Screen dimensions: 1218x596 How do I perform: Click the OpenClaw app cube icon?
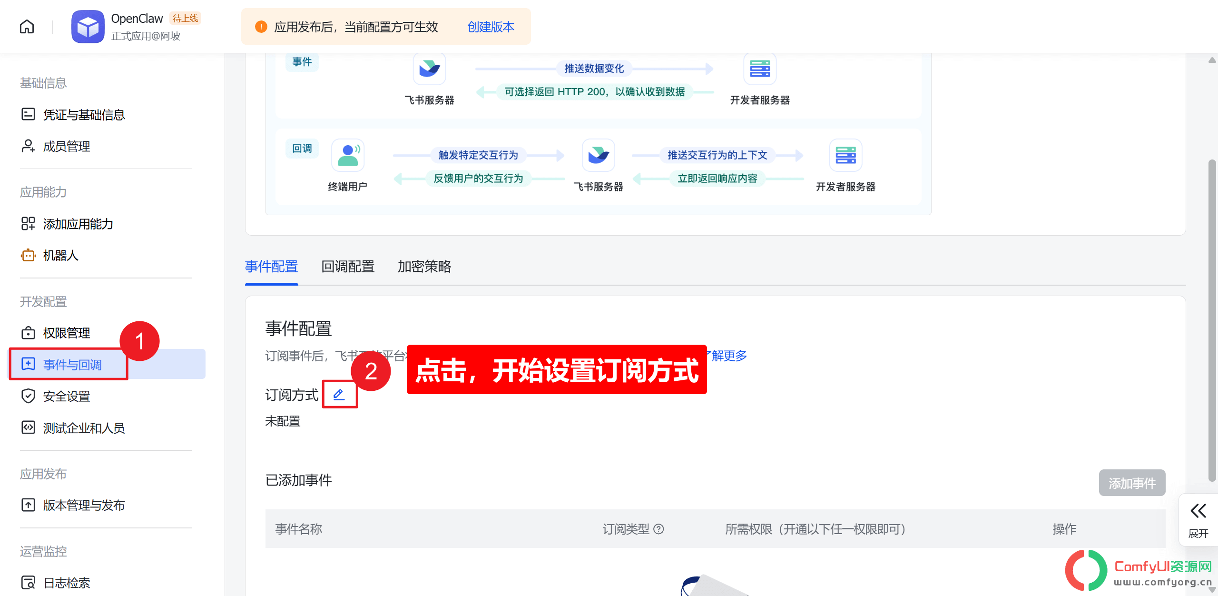click(88, 27)
